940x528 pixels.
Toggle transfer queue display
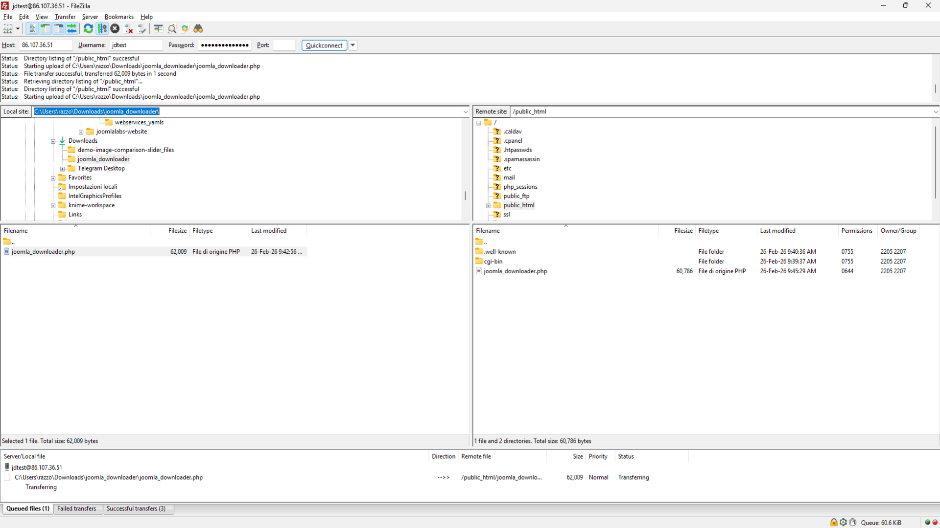click(72, 29)
